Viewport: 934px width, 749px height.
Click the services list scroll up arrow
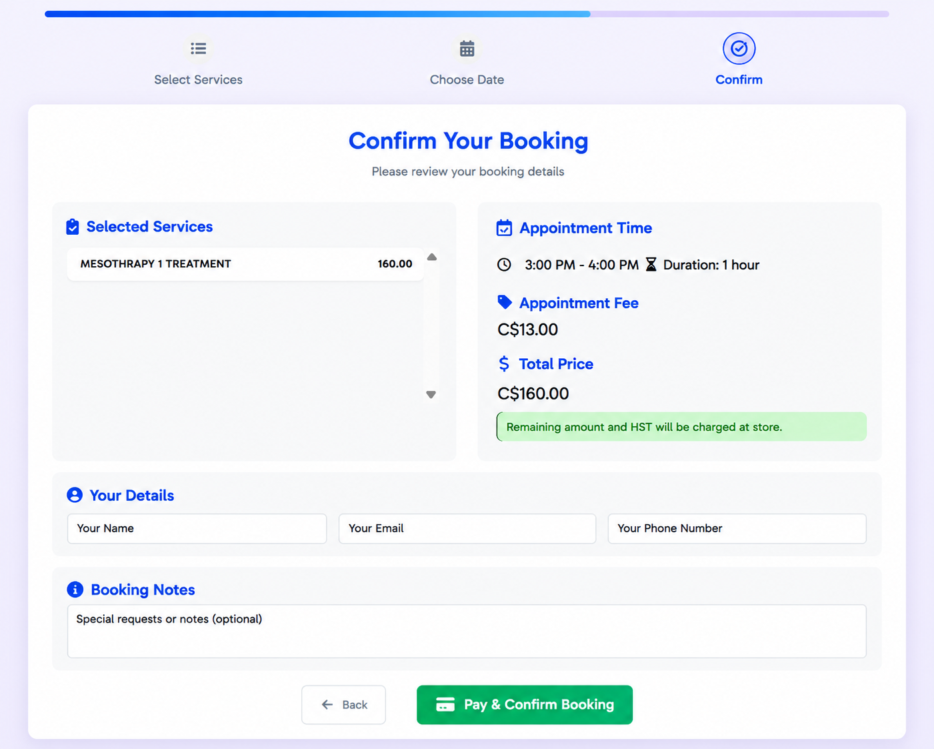pos(432,257)
